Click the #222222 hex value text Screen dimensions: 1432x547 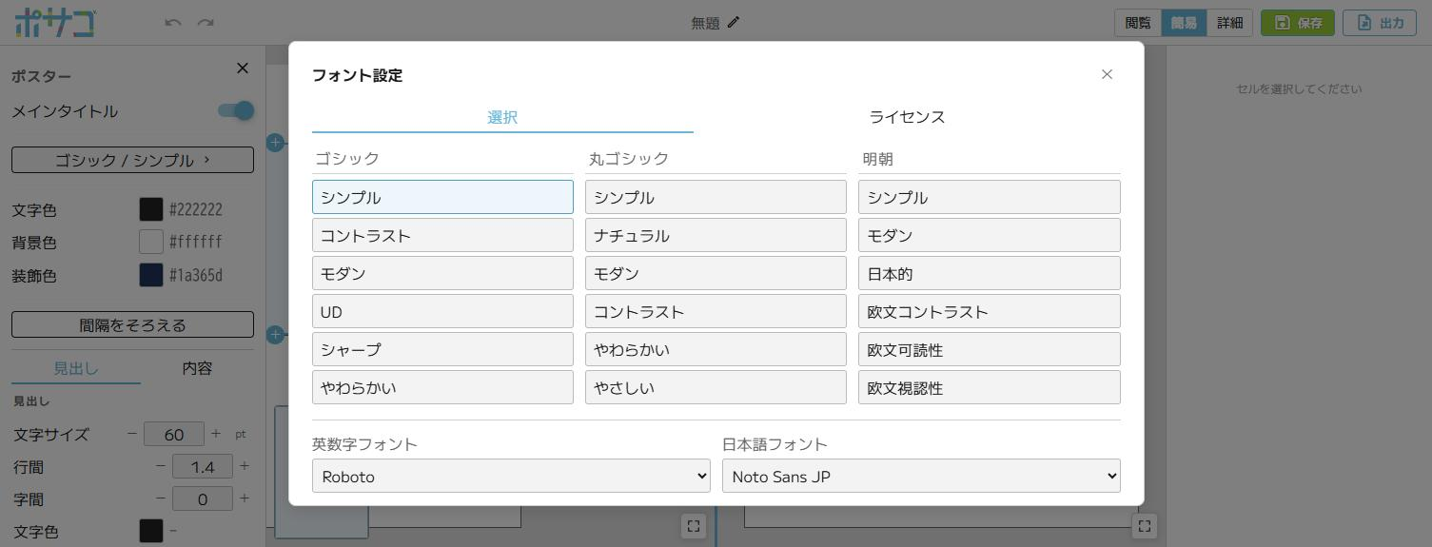(195, 209)
